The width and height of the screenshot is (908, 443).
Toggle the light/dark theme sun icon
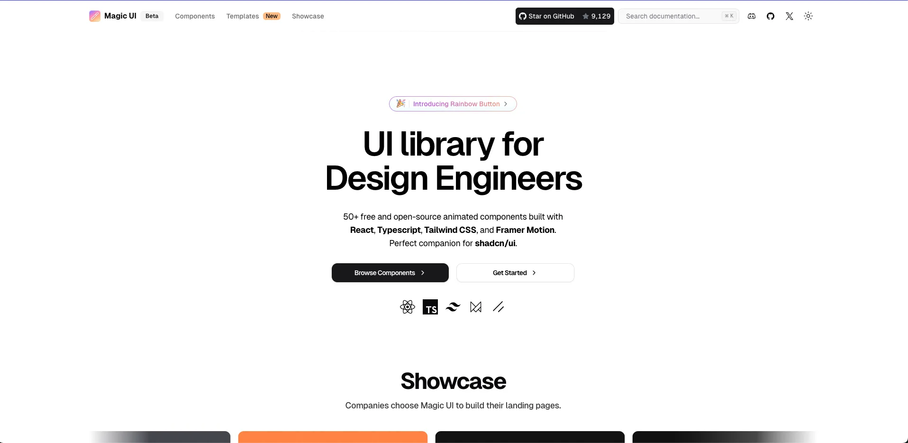pos(808,16)
